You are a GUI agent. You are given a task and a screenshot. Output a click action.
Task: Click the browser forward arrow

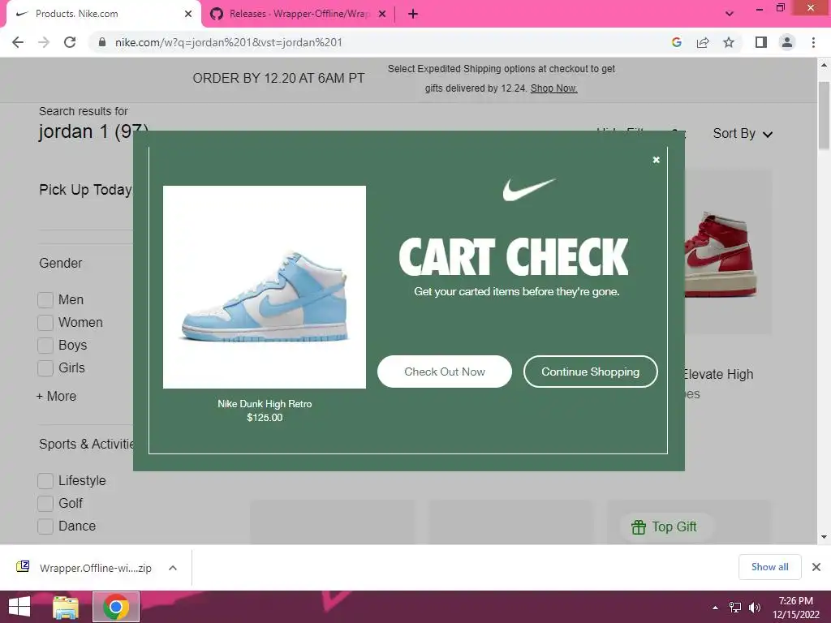[x=44, y=42]
